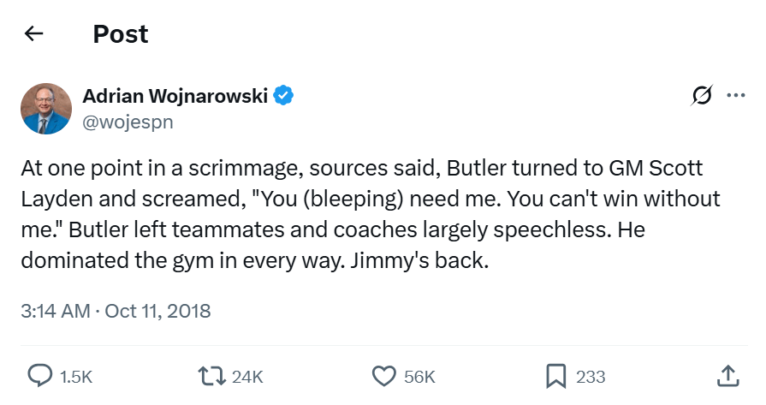Click the tweet text about Butler
Screen dimensions: 766x405
pos(371,214)
